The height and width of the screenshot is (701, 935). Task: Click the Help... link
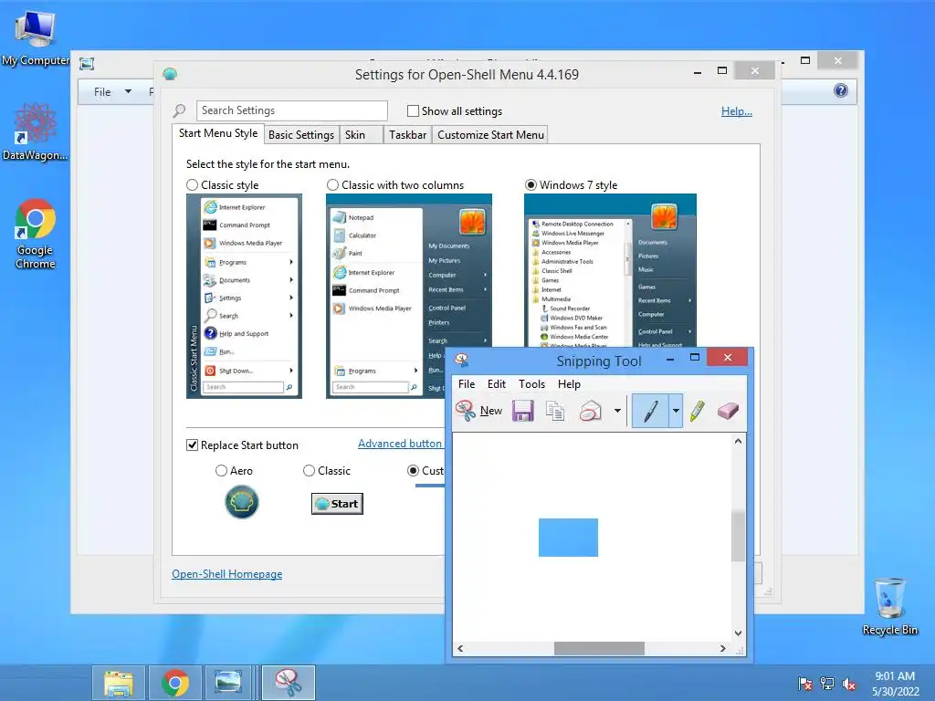coord(737,110)
